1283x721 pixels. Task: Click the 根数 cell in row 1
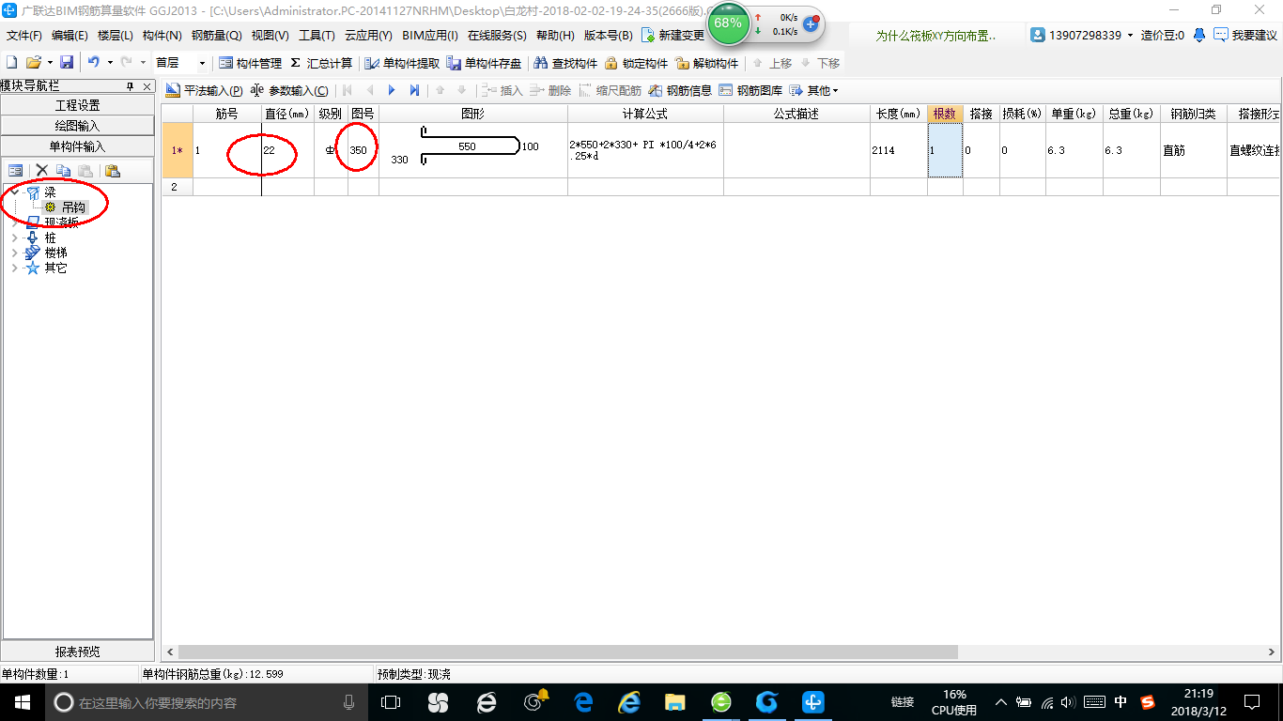(x=945, y=150)
